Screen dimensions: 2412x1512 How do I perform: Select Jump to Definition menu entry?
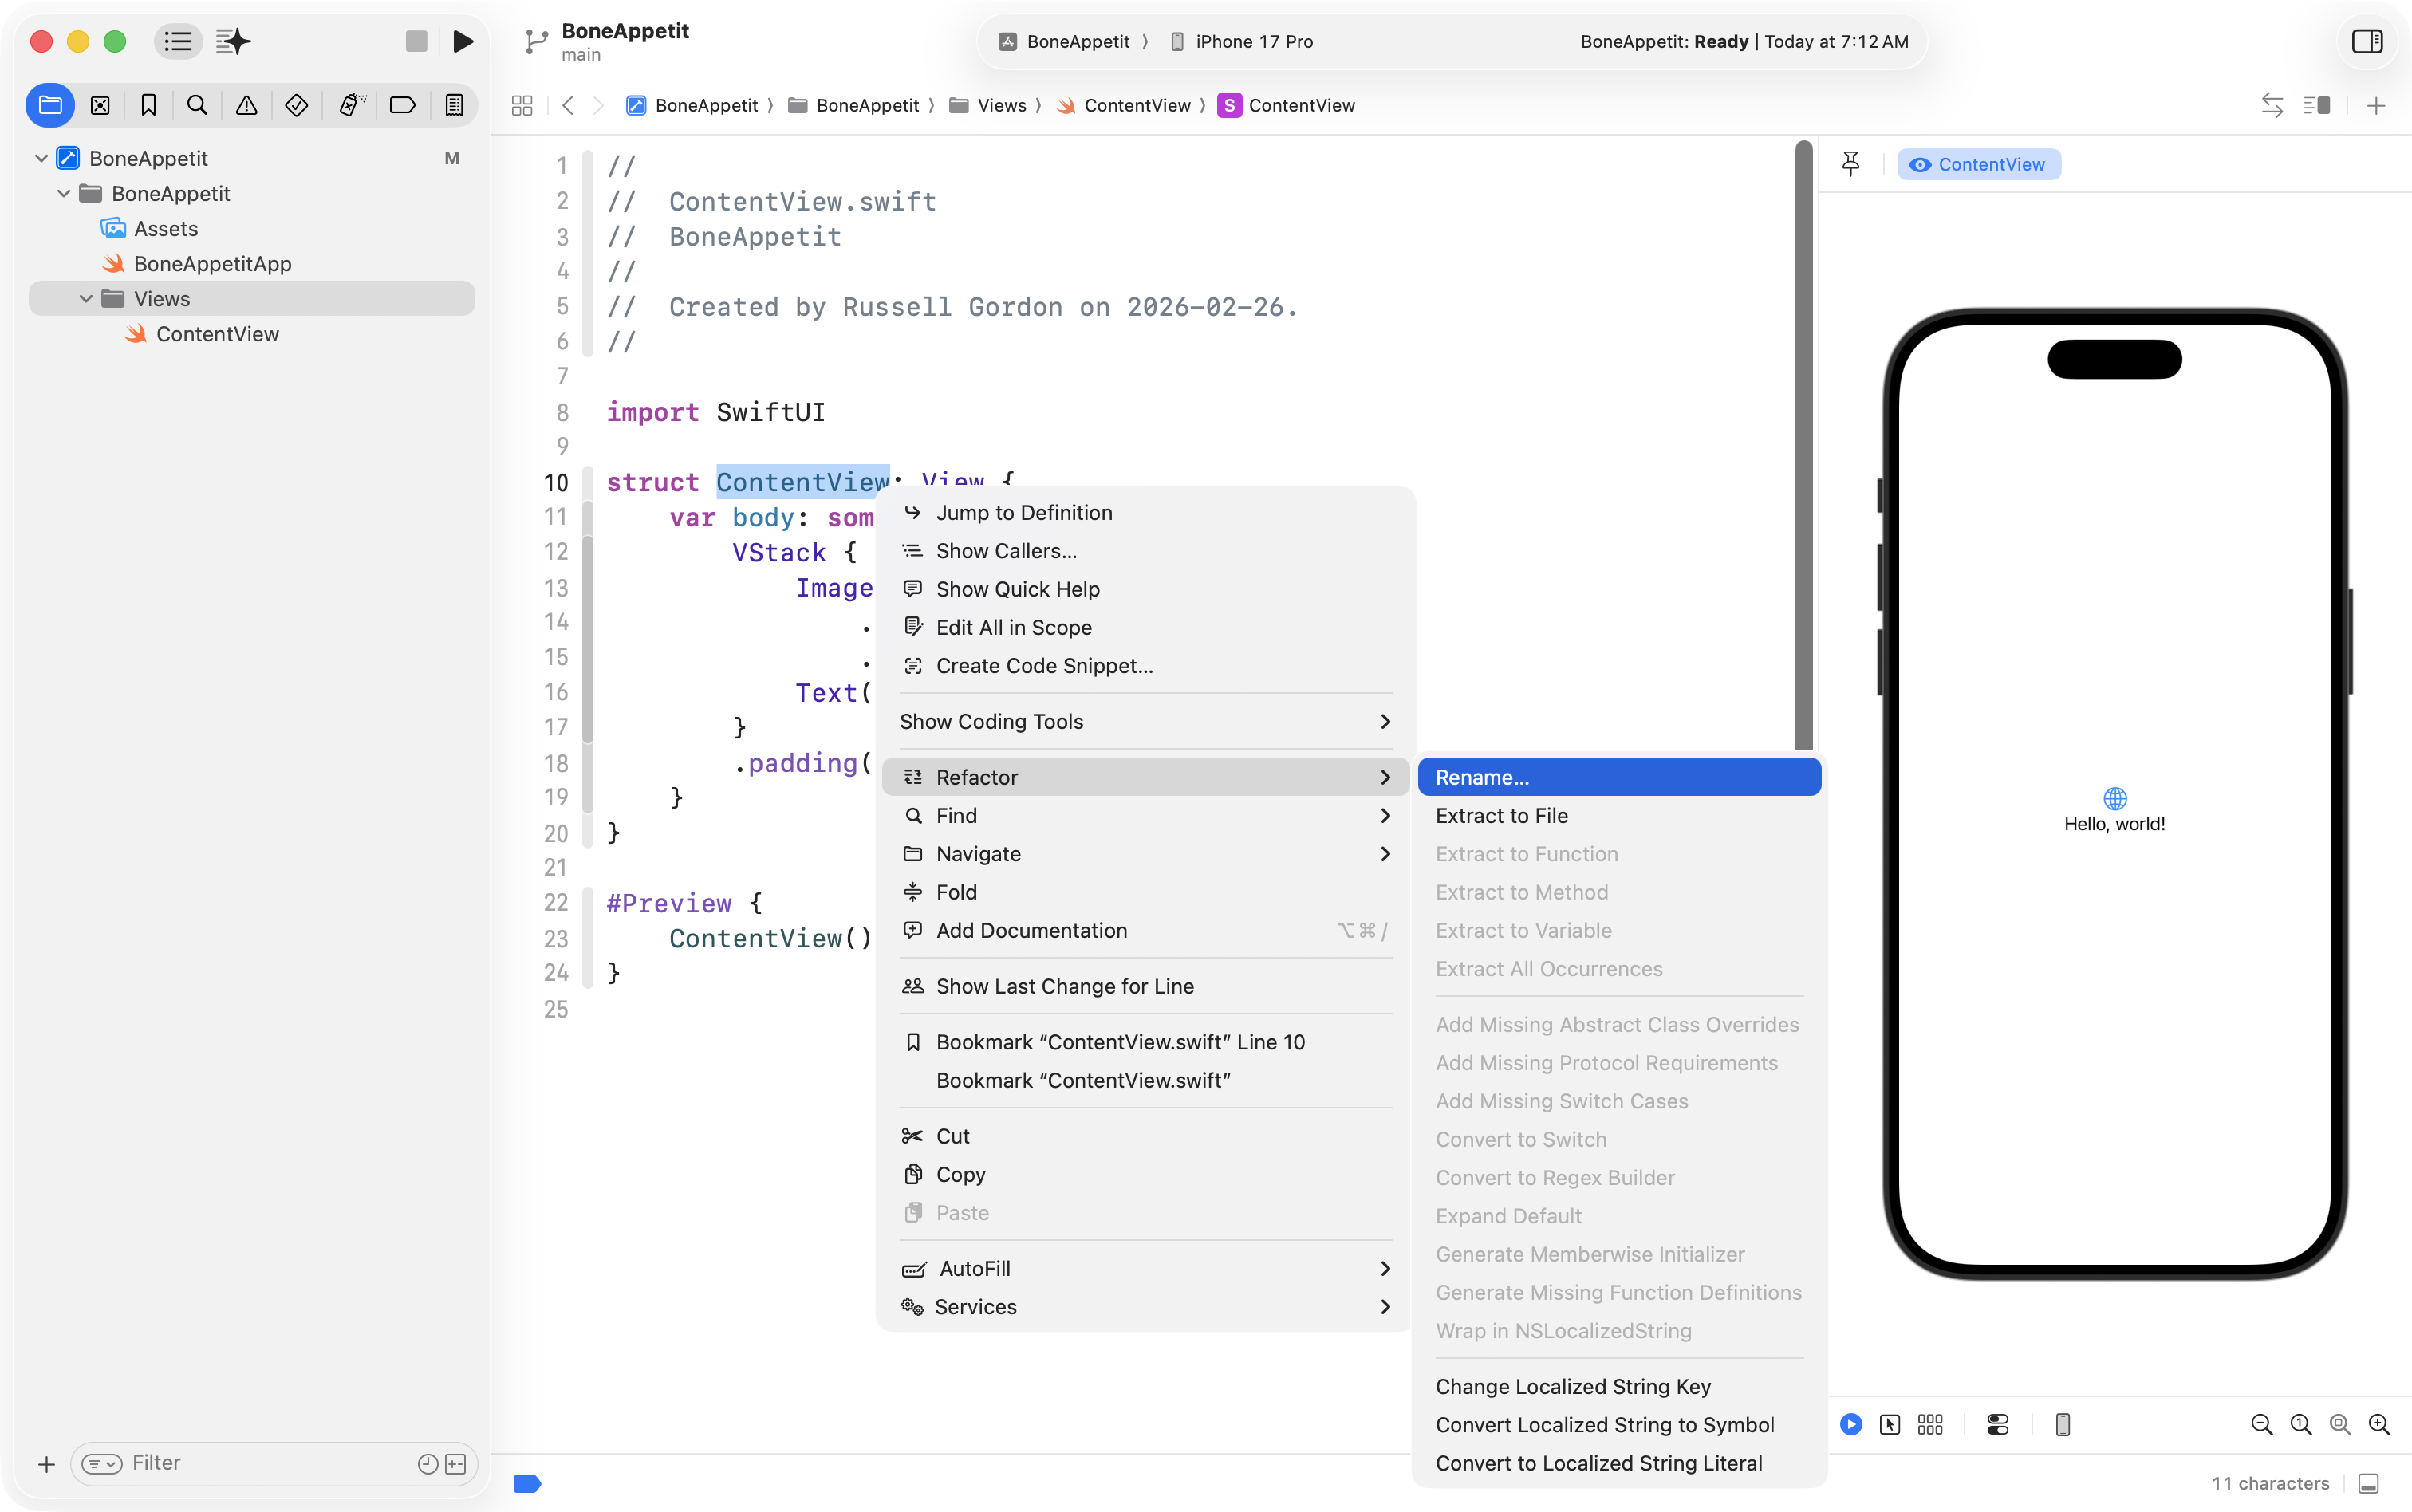click(1024, 512)
